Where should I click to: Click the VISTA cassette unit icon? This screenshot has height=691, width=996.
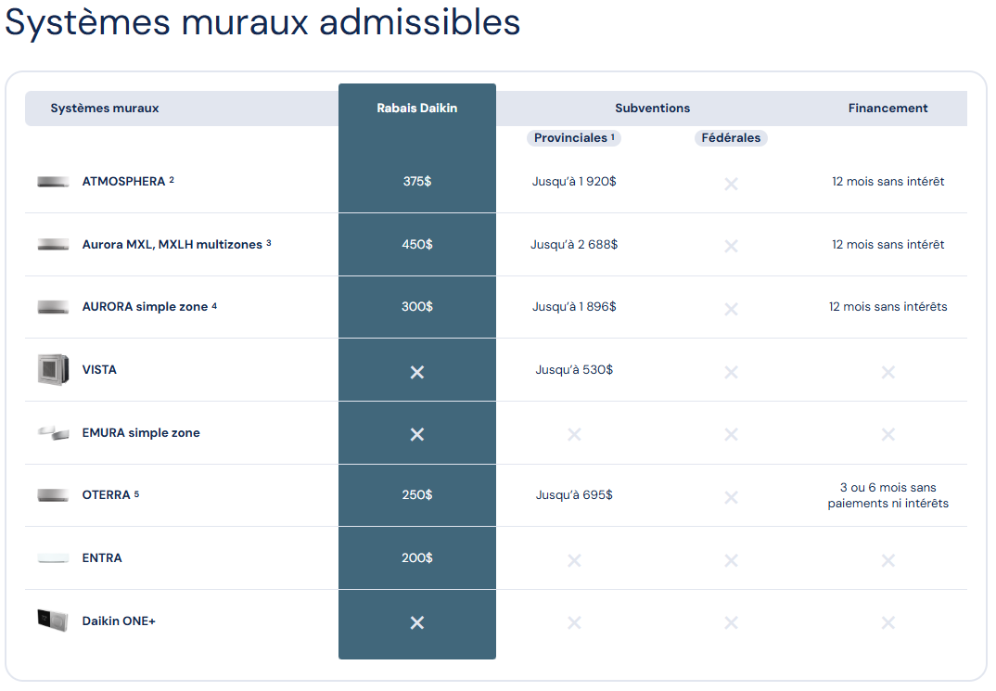(x=53, y=369)
